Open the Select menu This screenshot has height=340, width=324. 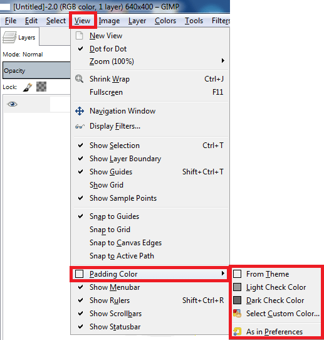[x=56, y=21]
